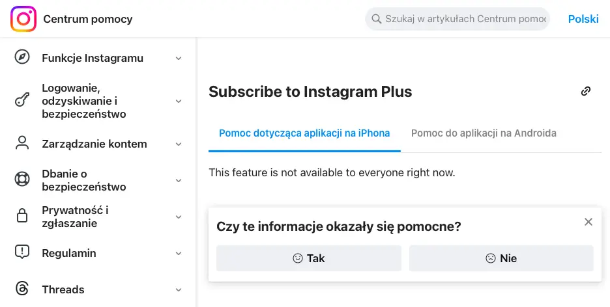The image size is (610, 307).
Task: Click the Instagram logo icon
Action: pyautogui.click(x=23, y=19)
